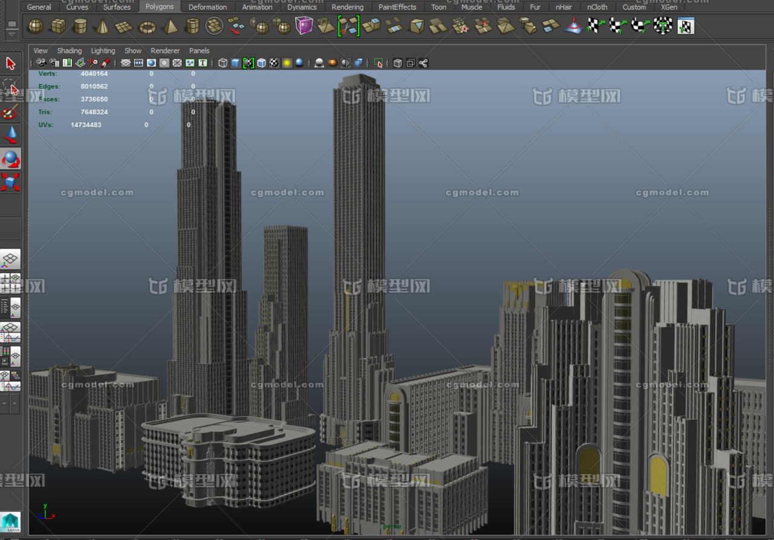Select the Rotate tool in toolbox

coord(10,158)
